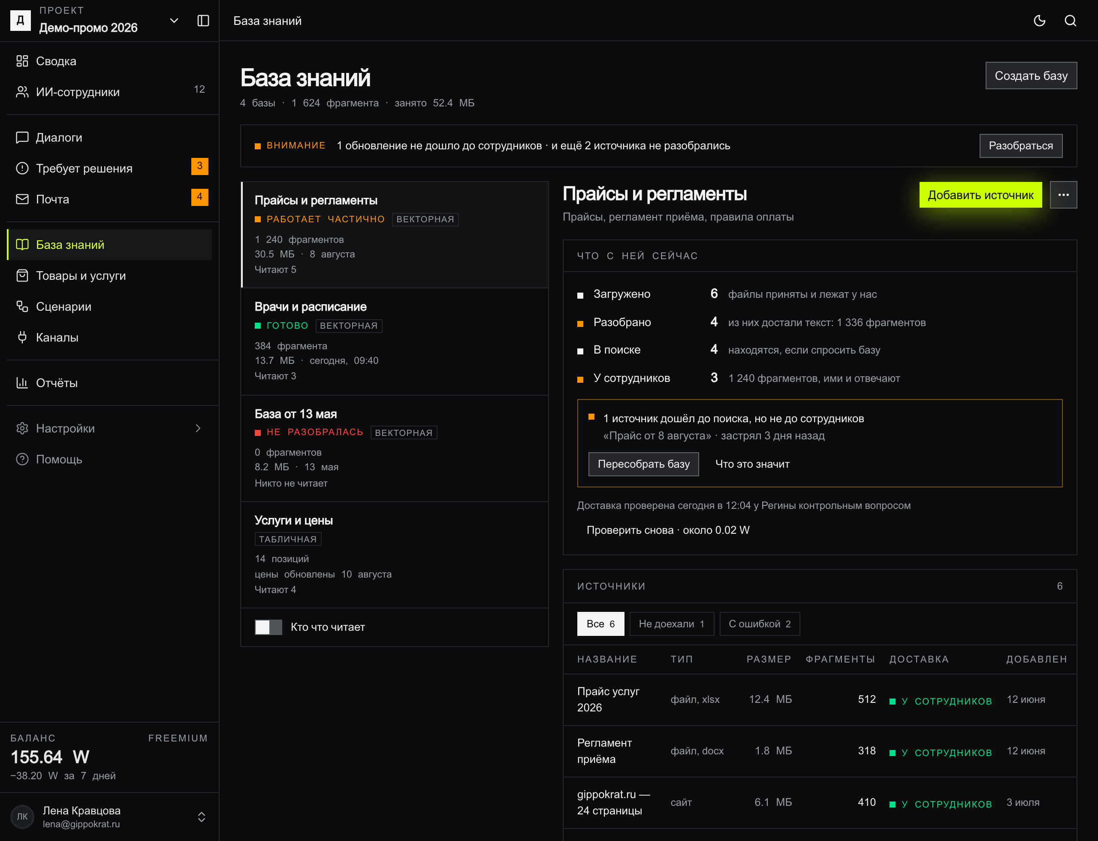Click the Почта badge 4
1098x841 pixels.
[x=200, y=197]
